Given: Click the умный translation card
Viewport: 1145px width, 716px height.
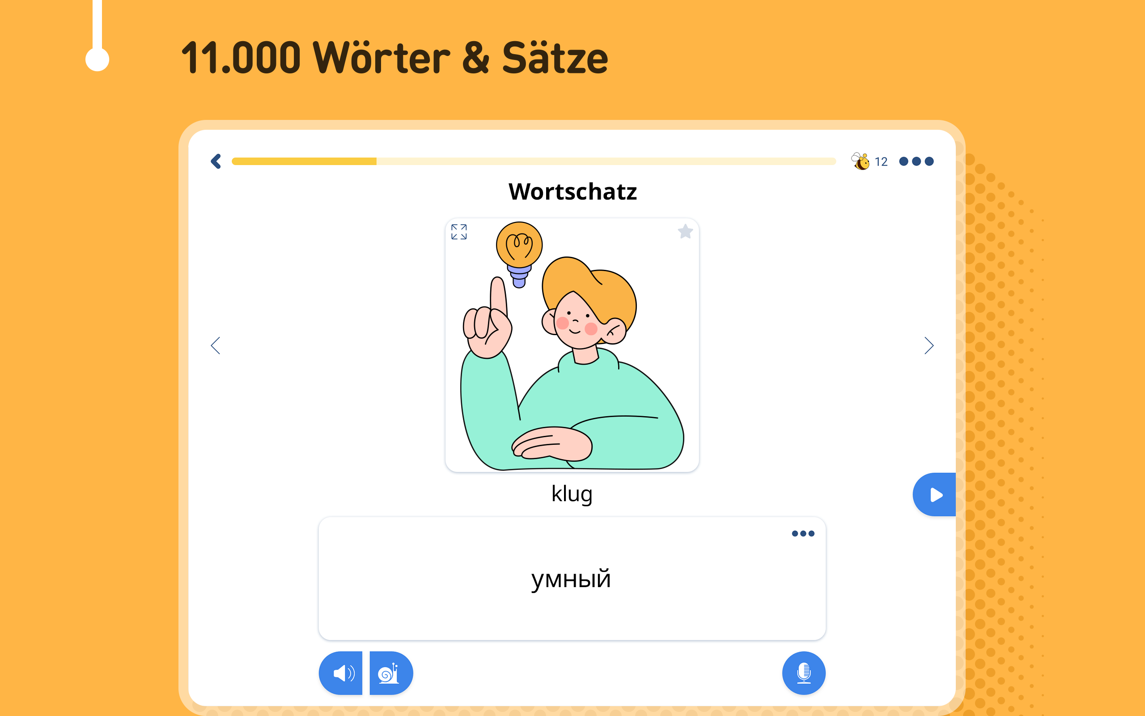Looking at the screenshot, I should 572,579.
